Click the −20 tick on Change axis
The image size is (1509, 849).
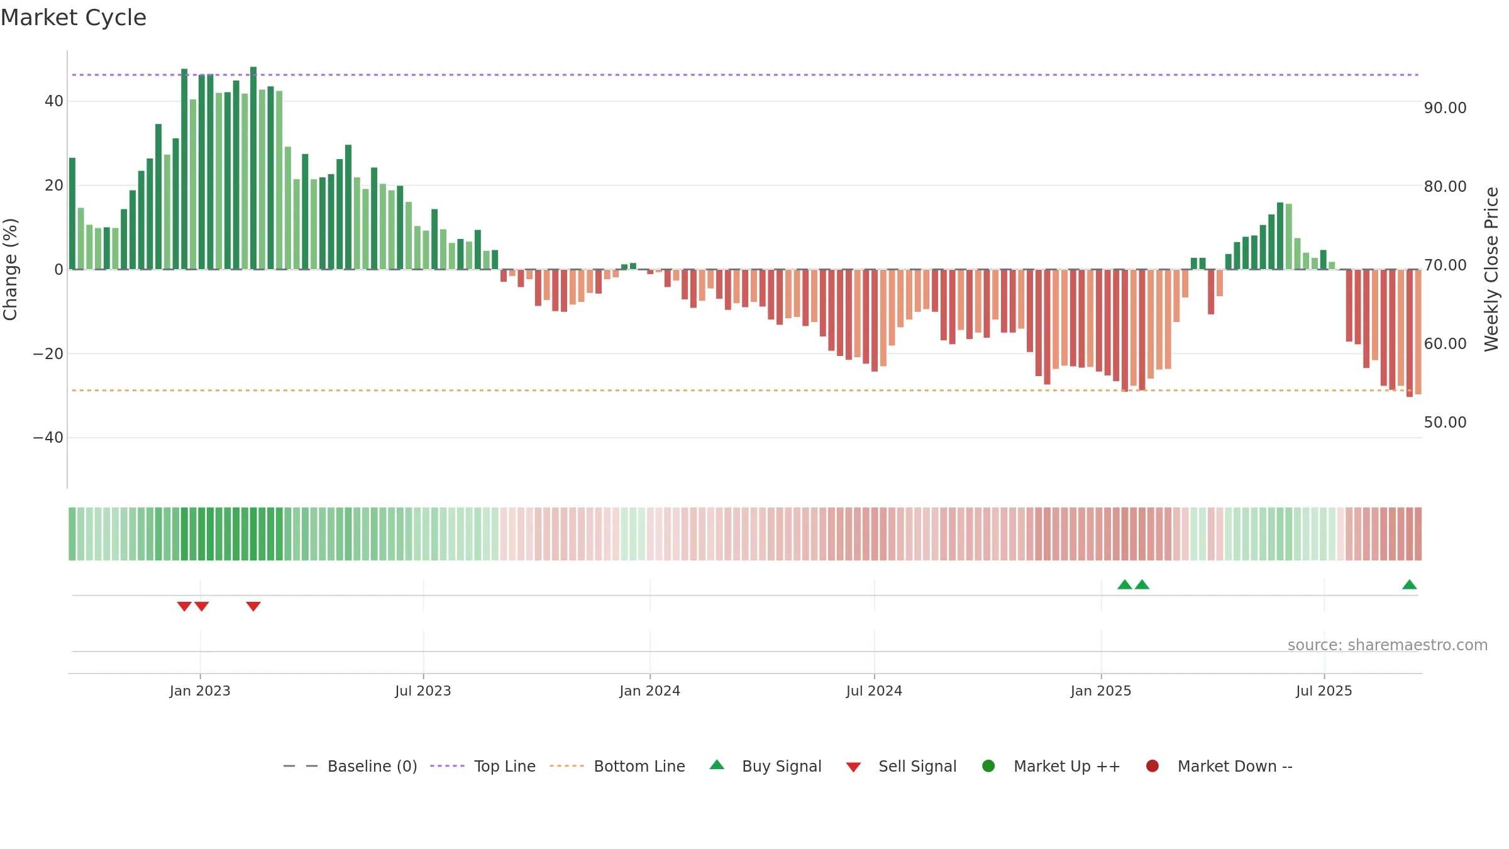48,354
